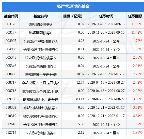Click the 基金名称 column header

(x=40, y=16)
